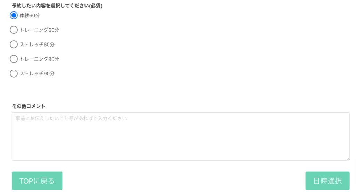The width and height of the screenshot is (356, 192).
Task: Click the (必須) required marker in heading
Action: click(x=96, y=6)
